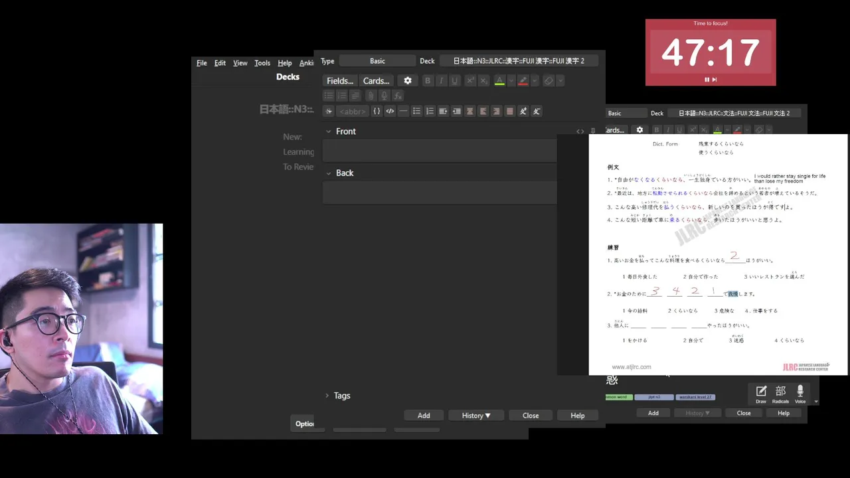850x478 pixels.
Task: Attach file with the paperclip icon
Action: click(x=371, y=96)
